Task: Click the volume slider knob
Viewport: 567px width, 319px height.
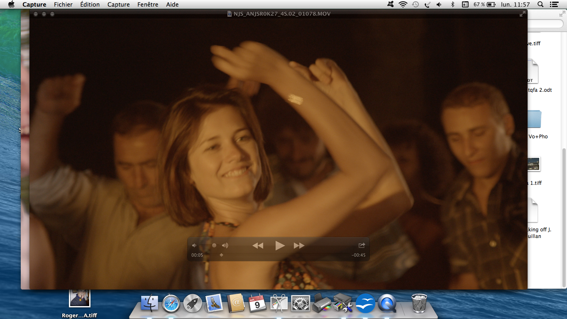Action: [x=214, y=245]
